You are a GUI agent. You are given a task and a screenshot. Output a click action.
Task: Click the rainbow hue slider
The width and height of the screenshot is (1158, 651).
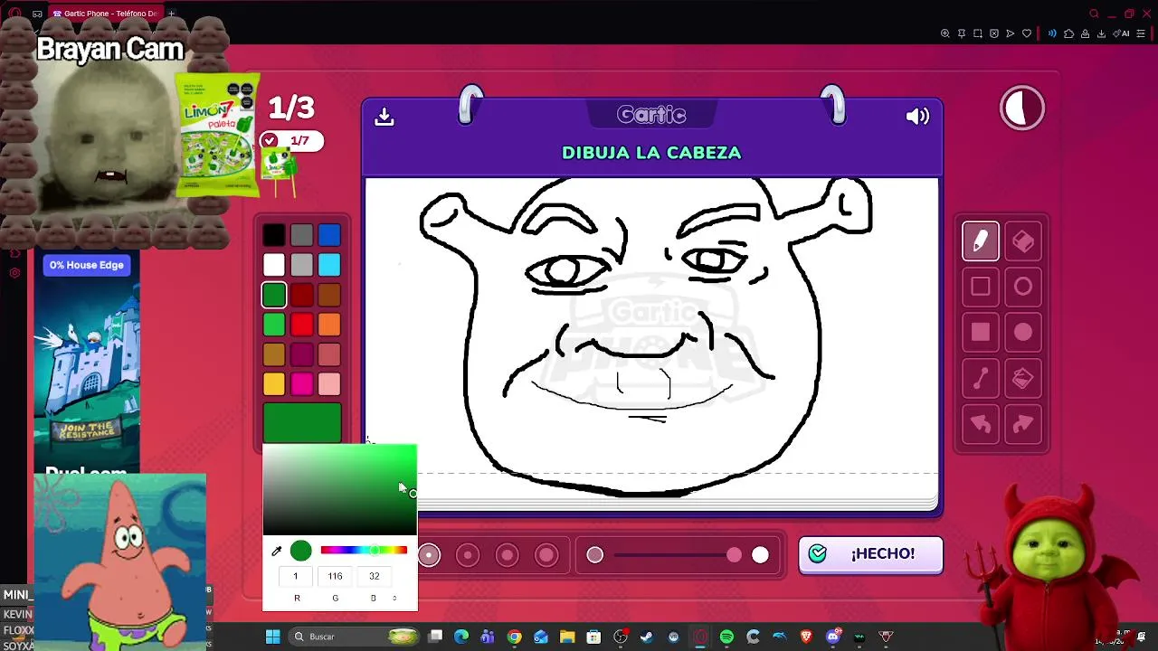[x=364, y=551]
